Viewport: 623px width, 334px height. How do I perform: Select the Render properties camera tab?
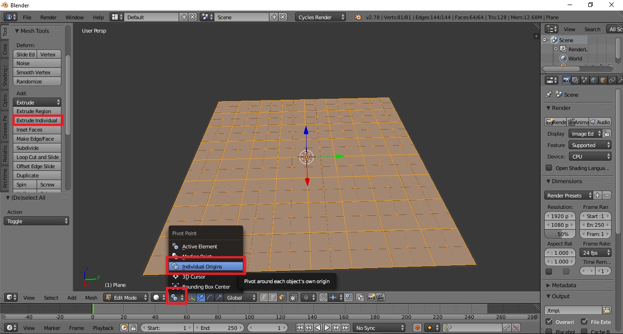tap(567, 80)
